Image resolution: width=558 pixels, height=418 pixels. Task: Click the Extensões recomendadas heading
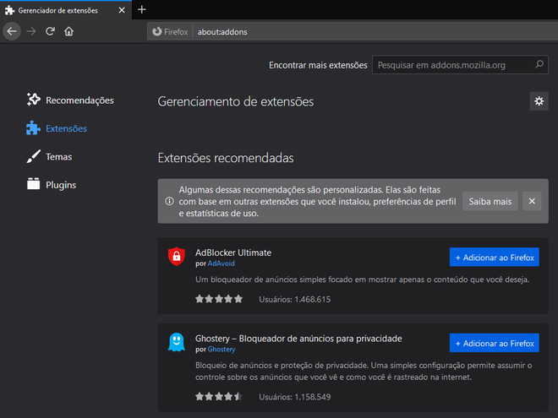click(226, 158)
